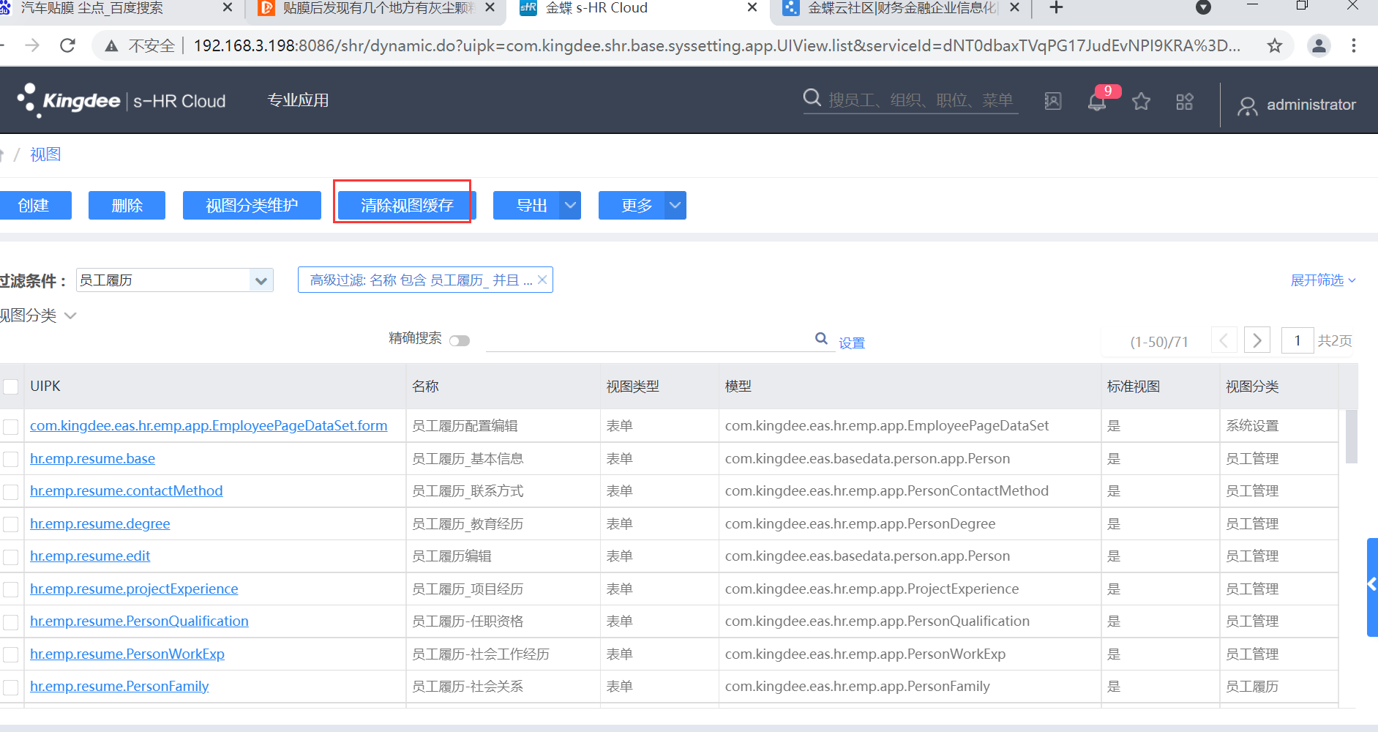Open the 专业应用 menu
Viewport: 1378px width, 732px height.
click(298, 100)
